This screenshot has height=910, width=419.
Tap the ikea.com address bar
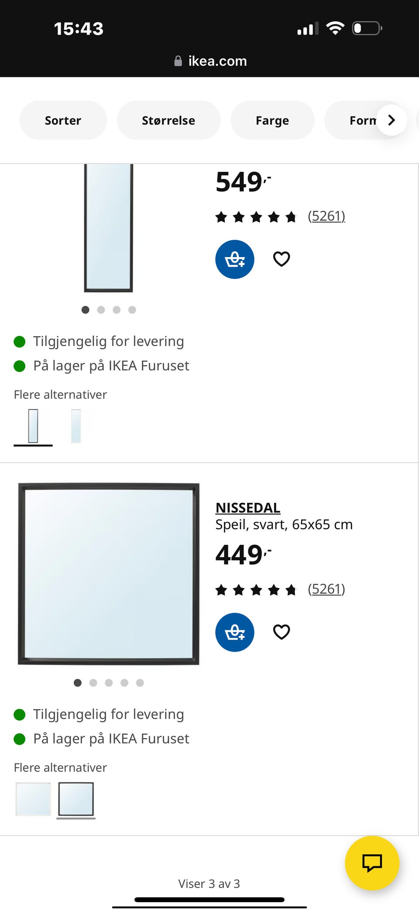(x=217, y=61)
